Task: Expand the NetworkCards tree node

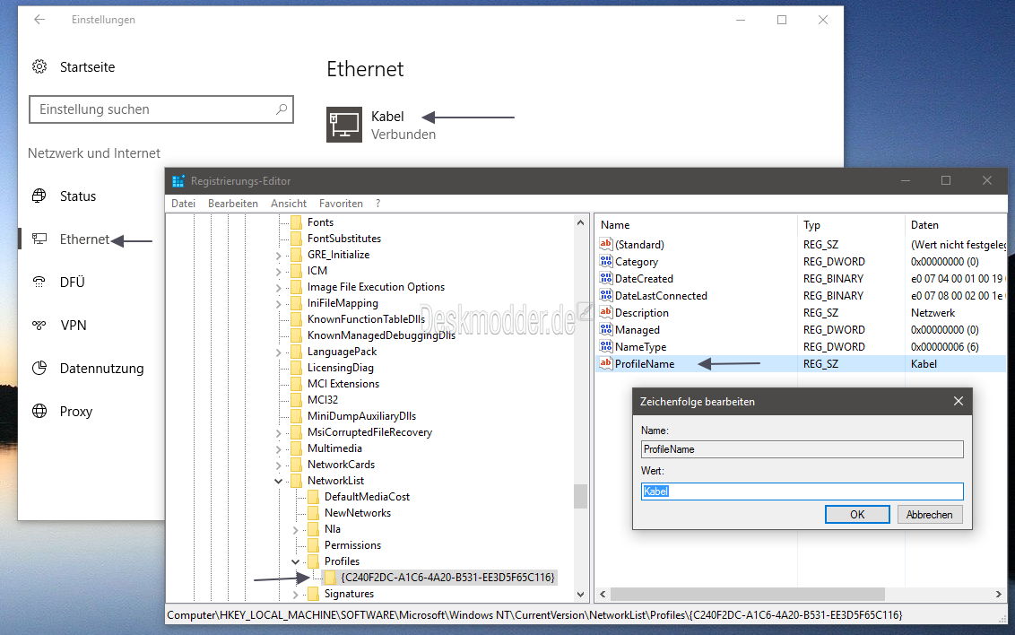Action: [278, 465]
